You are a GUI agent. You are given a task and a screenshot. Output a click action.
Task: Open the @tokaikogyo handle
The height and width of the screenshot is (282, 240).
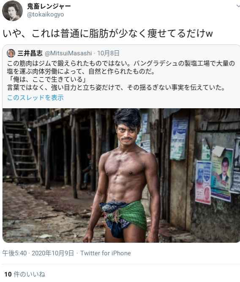pos(46,14)
